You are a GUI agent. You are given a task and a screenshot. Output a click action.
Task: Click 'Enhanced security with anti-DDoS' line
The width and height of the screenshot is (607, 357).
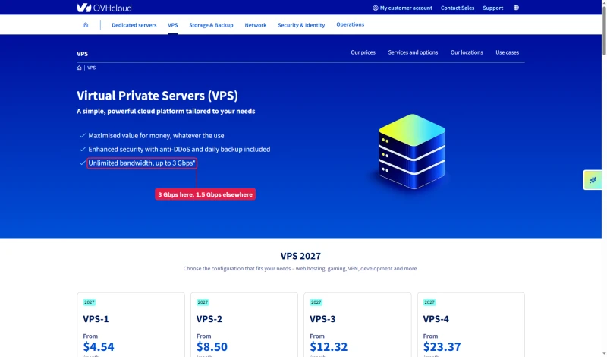pos(179,149)
